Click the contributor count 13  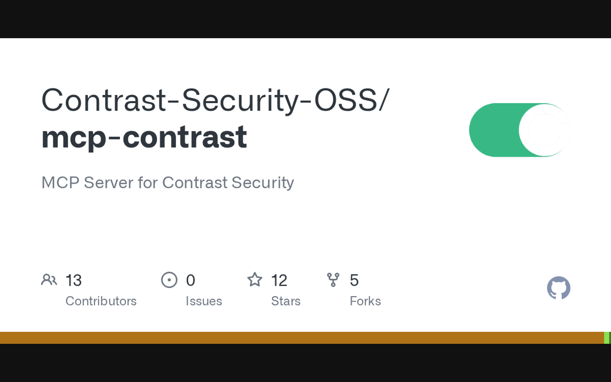(74, 280)
